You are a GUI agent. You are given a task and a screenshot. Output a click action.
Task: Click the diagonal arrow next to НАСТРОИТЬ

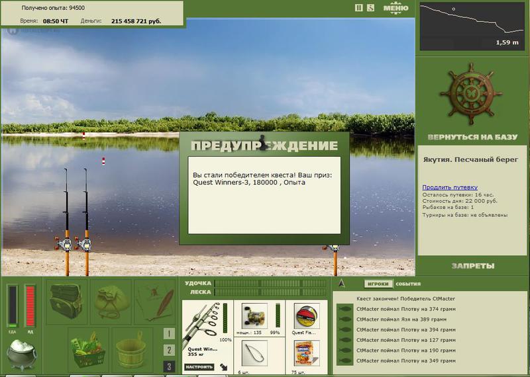coord(223,367)
